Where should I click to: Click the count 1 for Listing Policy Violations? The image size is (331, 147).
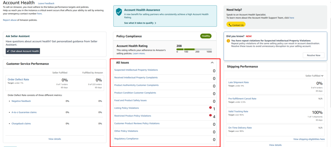[214, 109]
